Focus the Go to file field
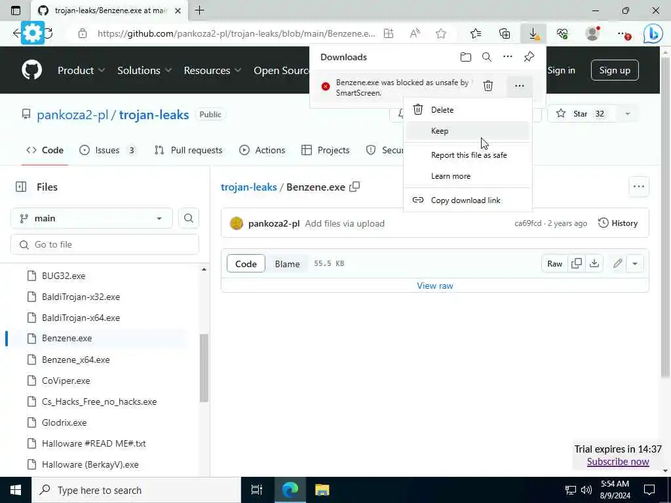Screen dimensions: 671x503 pos(105,245)
